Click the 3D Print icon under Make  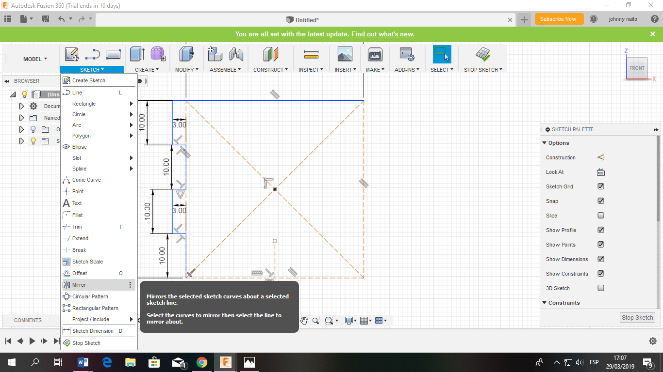point(375,54)
